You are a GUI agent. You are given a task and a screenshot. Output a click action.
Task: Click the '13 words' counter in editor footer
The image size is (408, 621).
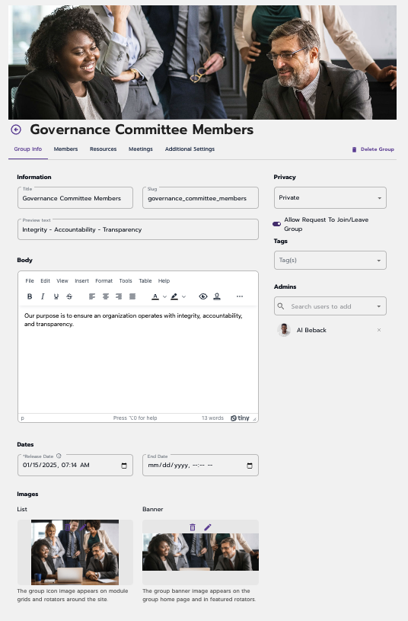[x=212, y=418]
